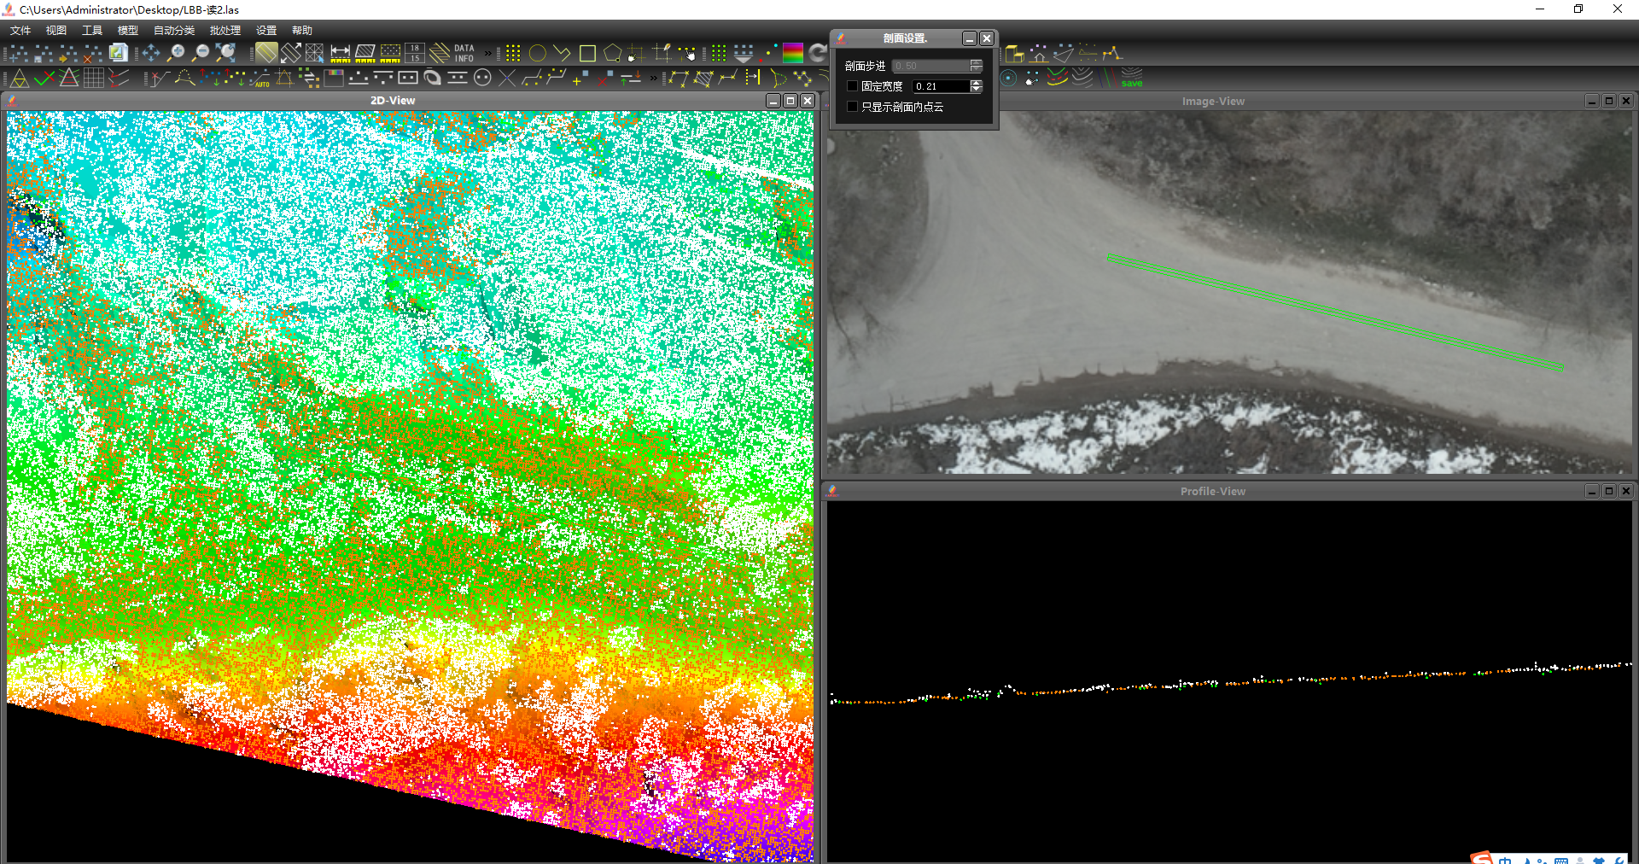
Task: Click the zoom in magnifier icon
Action: tap(176, 54)
